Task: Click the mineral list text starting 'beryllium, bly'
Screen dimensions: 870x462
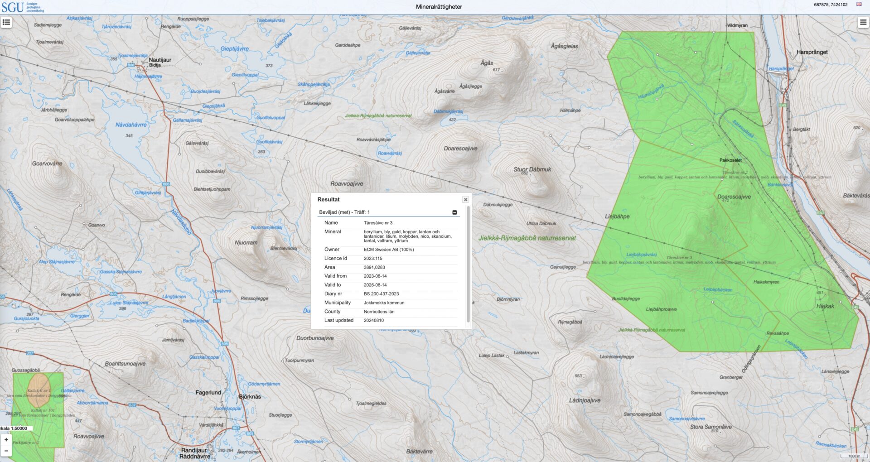Action: (408, 236)
